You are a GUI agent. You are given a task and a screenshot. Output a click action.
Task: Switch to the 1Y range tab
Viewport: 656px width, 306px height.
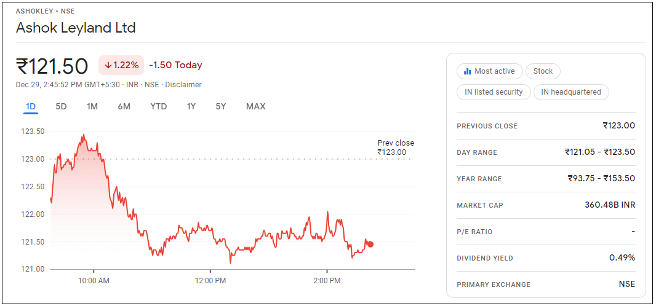click(x=191, y=106)
